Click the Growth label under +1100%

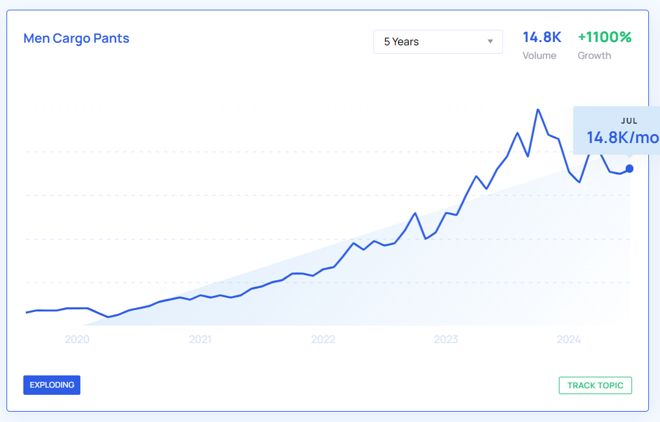coord(595,56)
